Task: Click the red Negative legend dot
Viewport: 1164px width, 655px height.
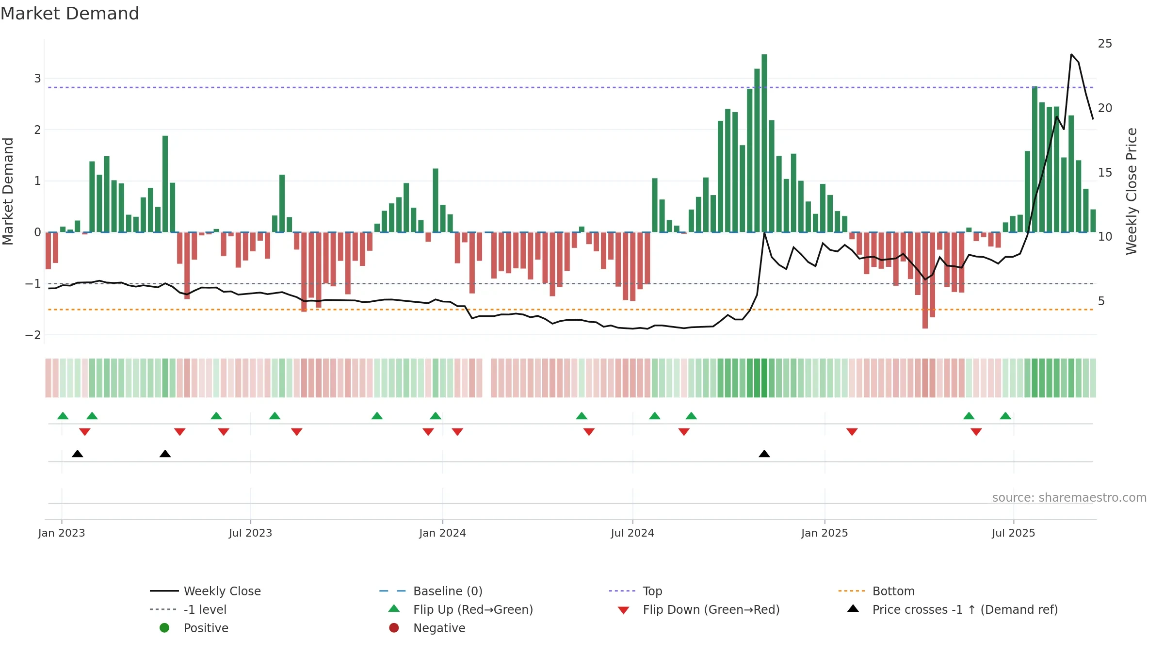Action: point(394,628)
